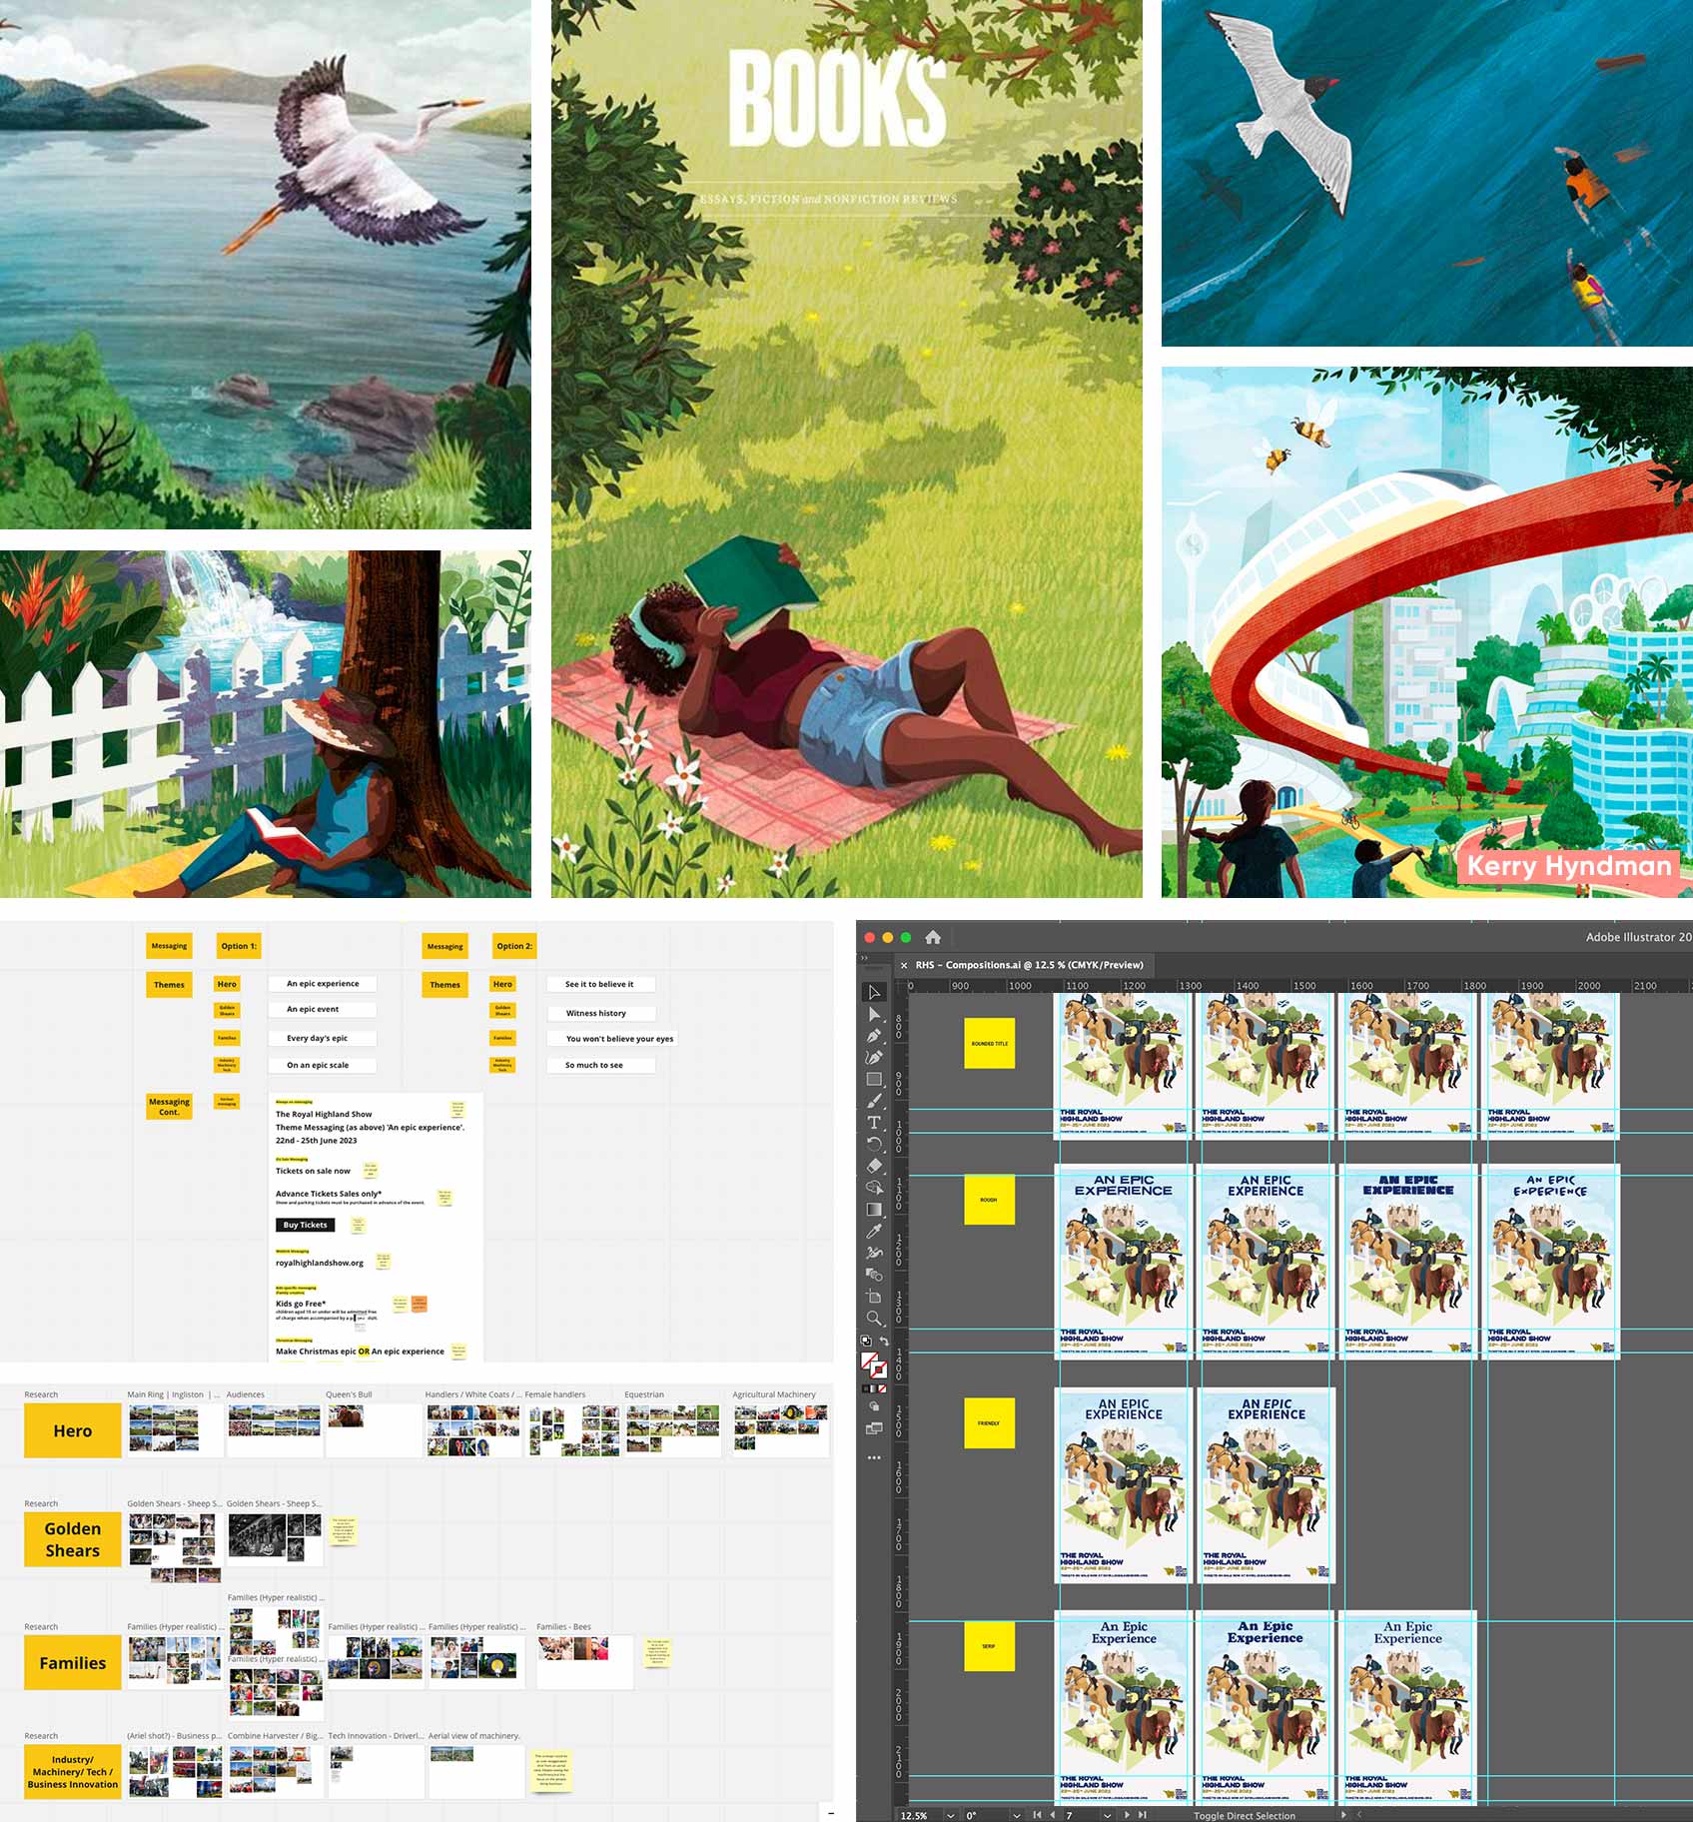Open royalhighlandshow.org link text
This screenshot has height=1822, width=1693.
pos(320,1263)
